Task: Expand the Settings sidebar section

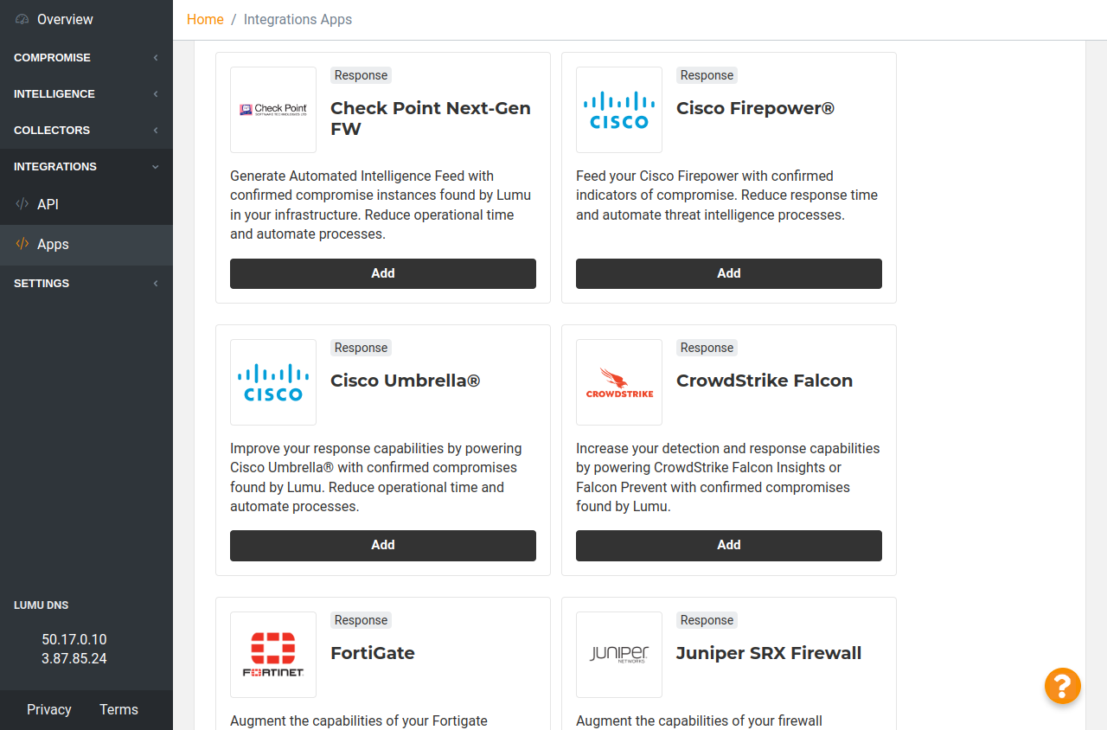Action: [86, 283]
